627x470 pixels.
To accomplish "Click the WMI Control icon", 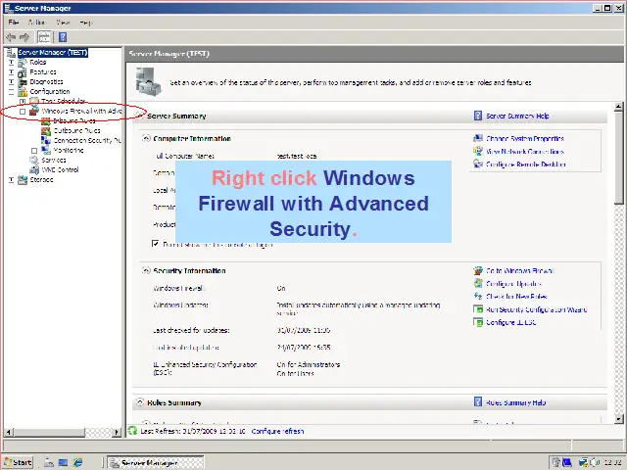I will pos(34,169).
